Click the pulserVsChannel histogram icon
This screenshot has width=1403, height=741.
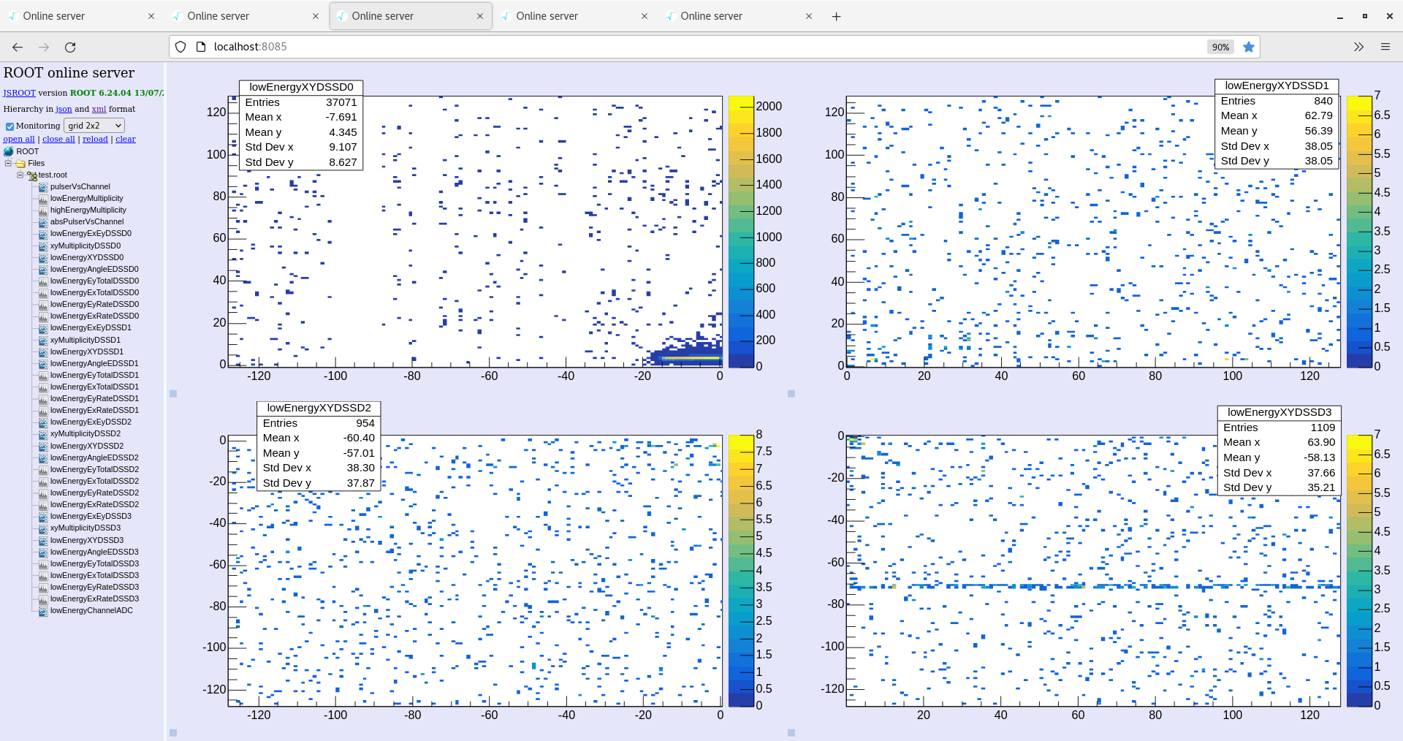[43, 187]
